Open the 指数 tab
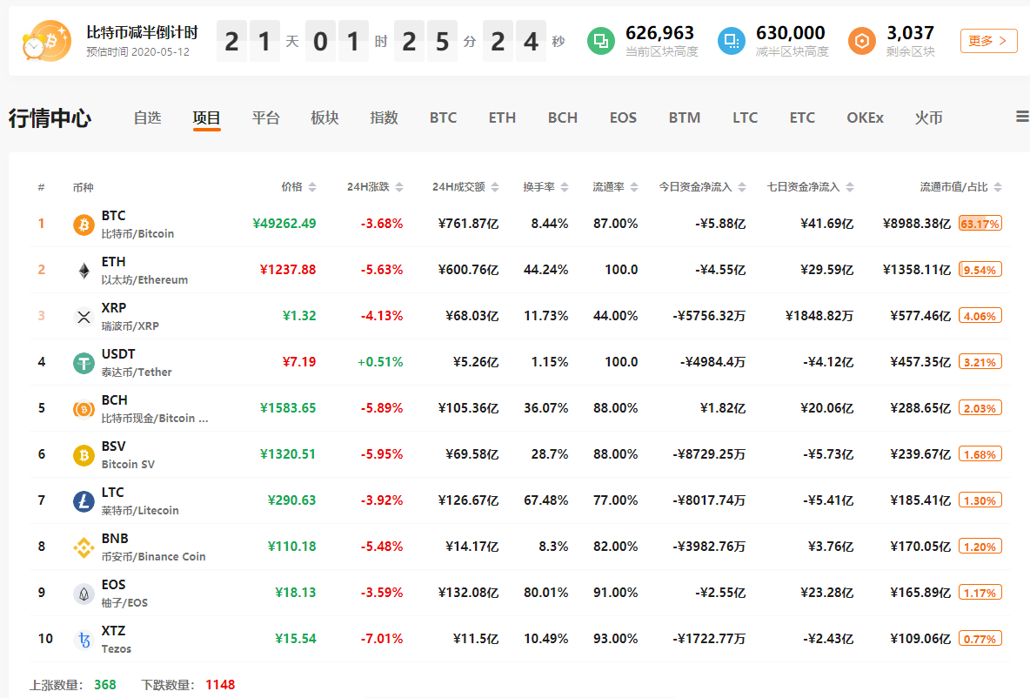The width and height of the screenshot is (1030, 698). [384, 117]
